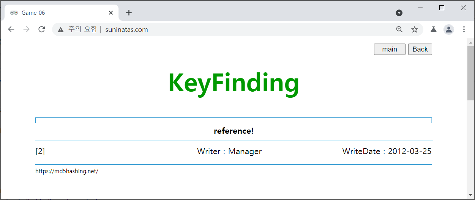Image resolution: width=475 pixels, height=200 pixels.
Task: Bookmark this page with the star icon
Action: click(415, 29)
